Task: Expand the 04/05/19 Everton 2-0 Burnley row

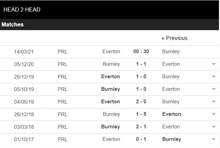Action: click(214, 102)
